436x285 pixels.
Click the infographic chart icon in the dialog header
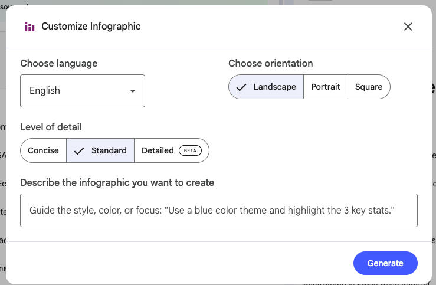[x=29, y=27]
